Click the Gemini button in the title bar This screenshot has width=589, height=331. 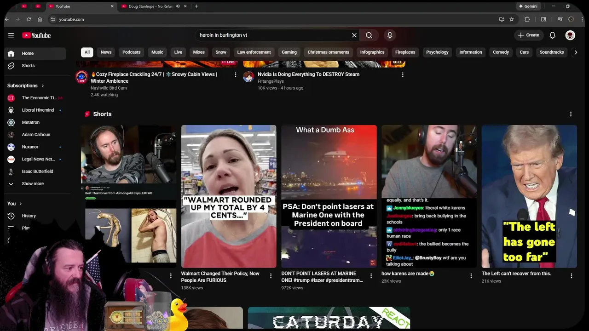click(x=528, y=6)
